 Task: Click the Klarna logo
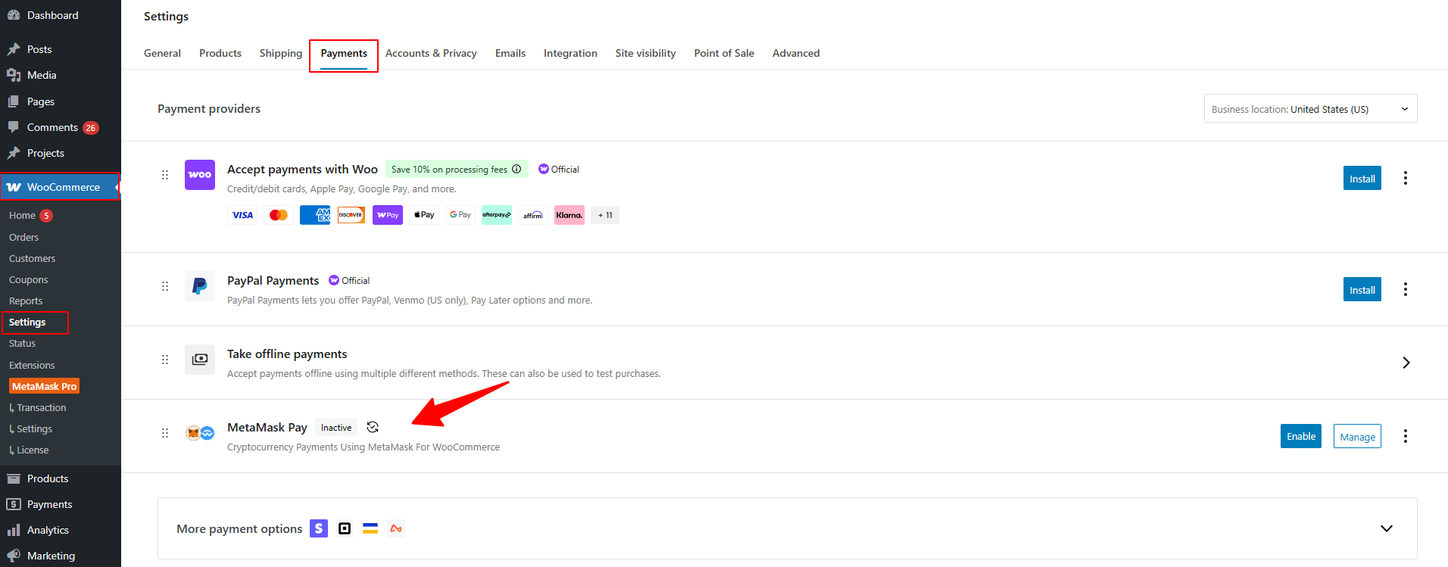(570, 215)
